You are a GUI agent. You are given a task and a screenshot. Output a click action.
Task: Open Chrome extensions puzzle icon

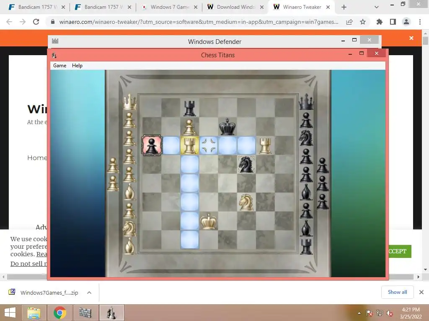(379, 22)
